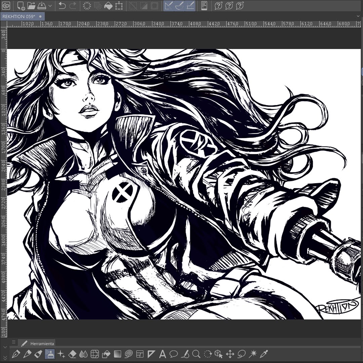Select the Move Layer tool

230,354
